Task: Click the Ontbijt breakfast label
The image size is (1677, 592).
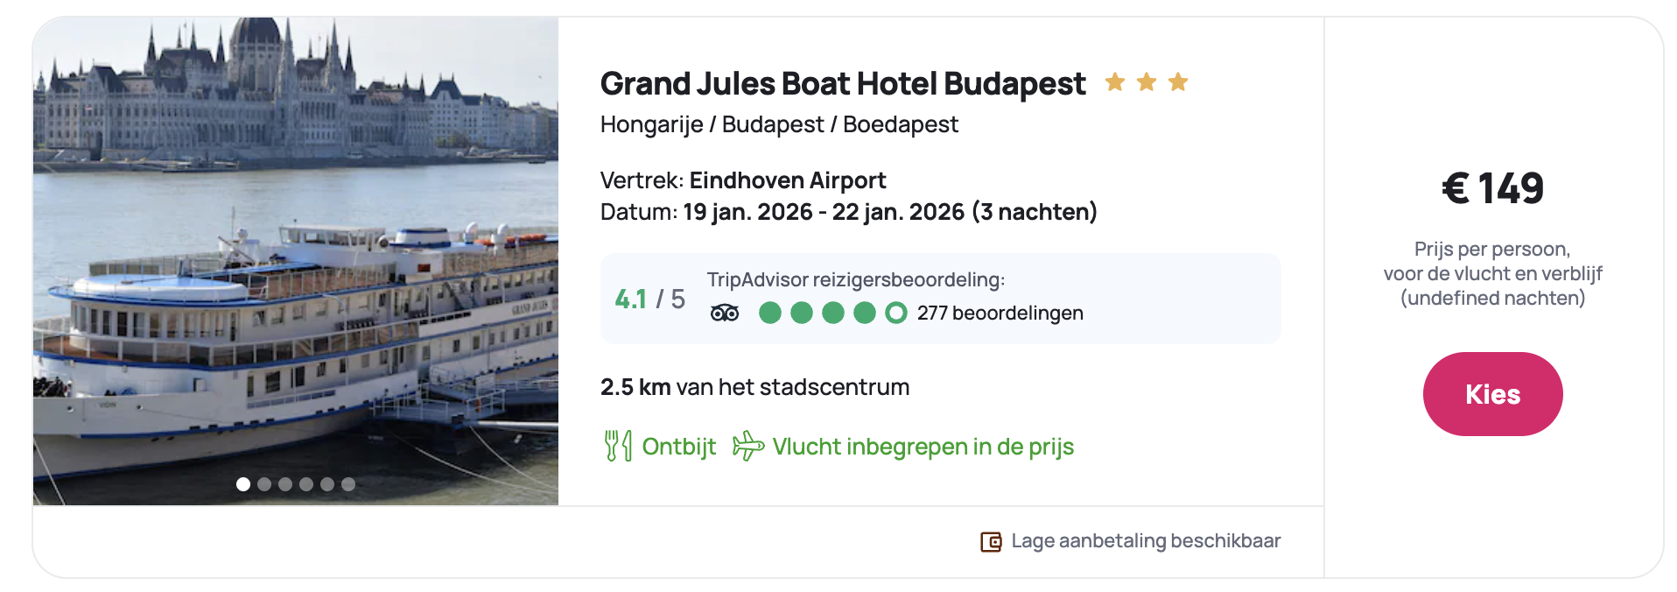Action: [x=678, y=447]
